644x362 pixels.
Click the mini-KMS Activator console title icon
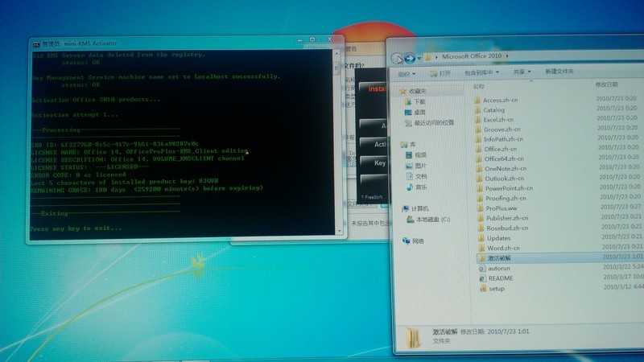coord(36,43)
